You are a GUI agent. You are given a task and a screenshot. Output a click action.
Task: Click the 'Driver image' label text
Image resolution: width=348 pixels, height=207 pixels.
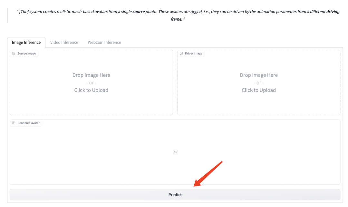click(193, 54)
